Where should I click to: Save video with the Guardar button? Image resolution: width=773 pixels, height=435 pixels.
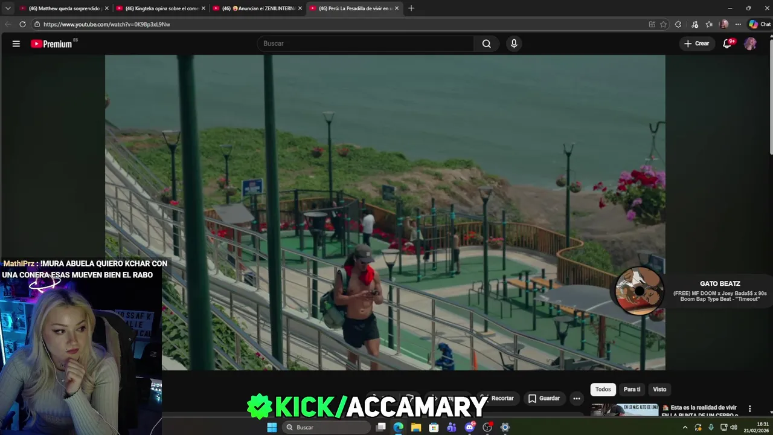click(544, 398)
